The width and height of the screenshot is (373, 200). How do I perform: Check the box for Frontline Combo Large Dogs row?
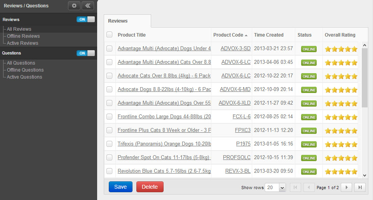[110, 116]
